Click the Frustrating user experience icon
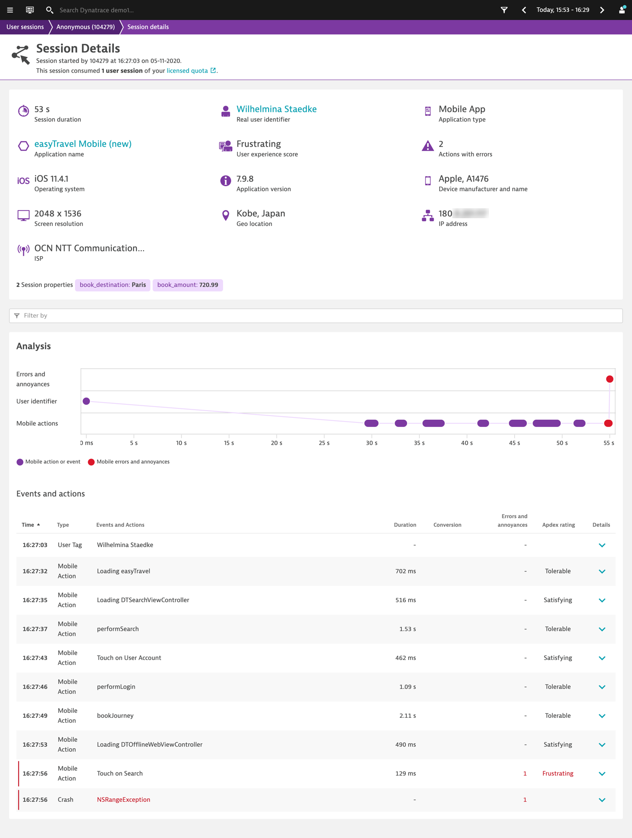Image resolution: width=632 pixels, height=838 pixels. click(226, 146)
